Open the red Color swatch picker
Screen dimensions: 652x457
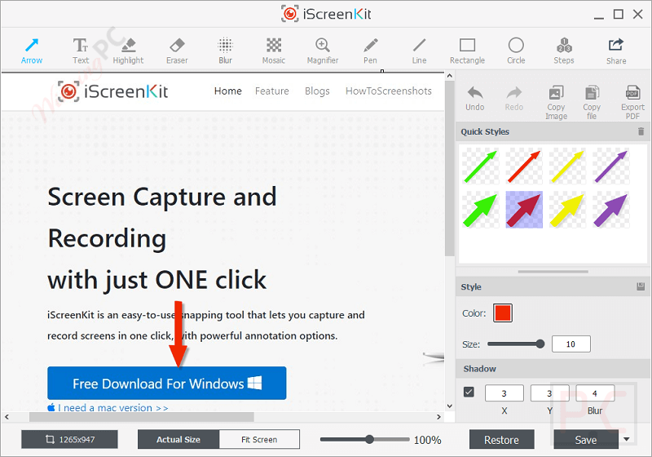pyautogui.click(x=502, y=313)
